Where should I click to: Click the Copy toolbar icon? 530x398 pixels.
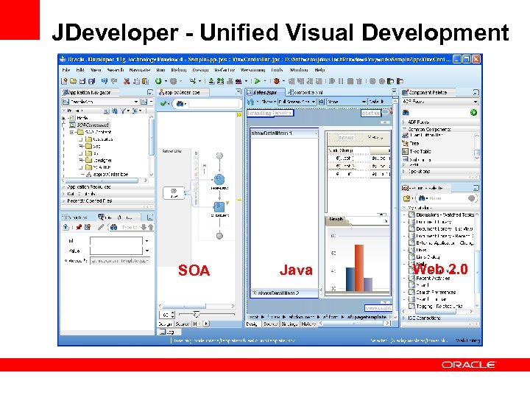tap(136, 81)
